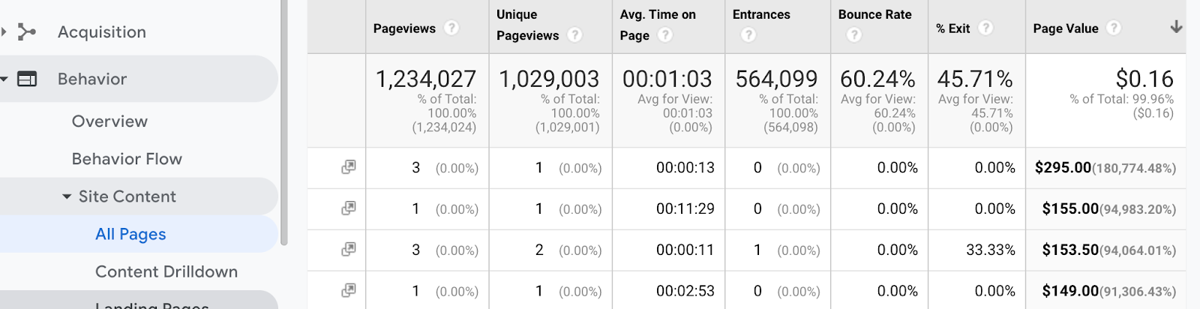The height and width of the screenshot is (309, 1200).
Task: Collapse the Site Content submenu
Action: click(x=67, y=196)
